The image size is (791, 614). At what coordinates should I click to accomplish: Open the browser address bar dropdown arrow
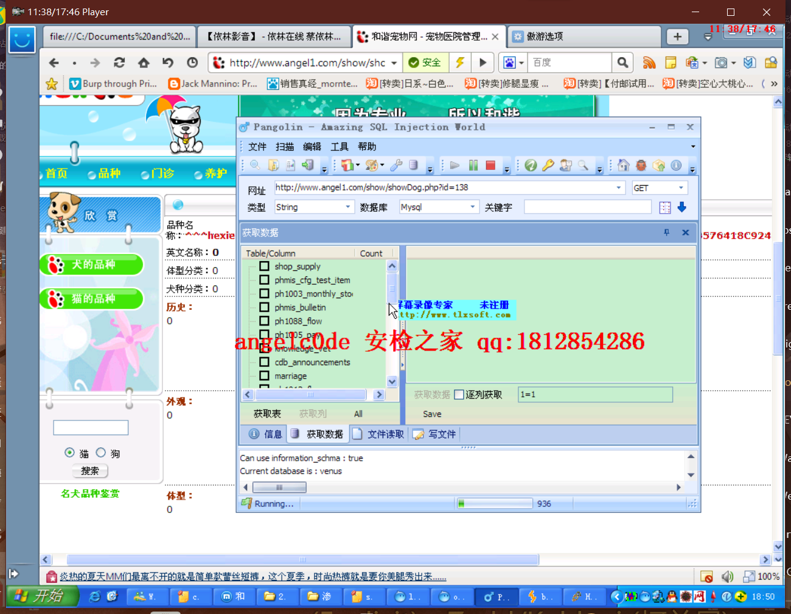tap(394, 63)
